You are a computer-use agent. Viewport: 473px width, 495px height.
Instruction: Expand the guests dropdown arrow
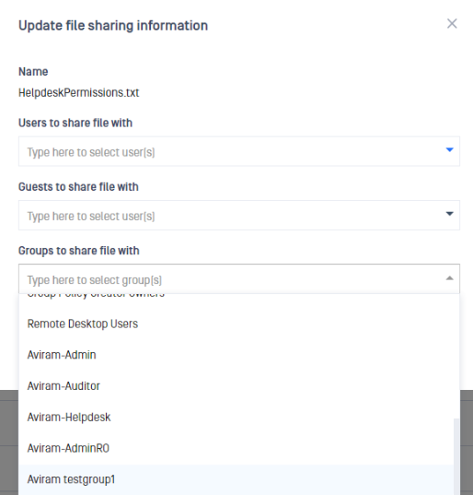450,214
